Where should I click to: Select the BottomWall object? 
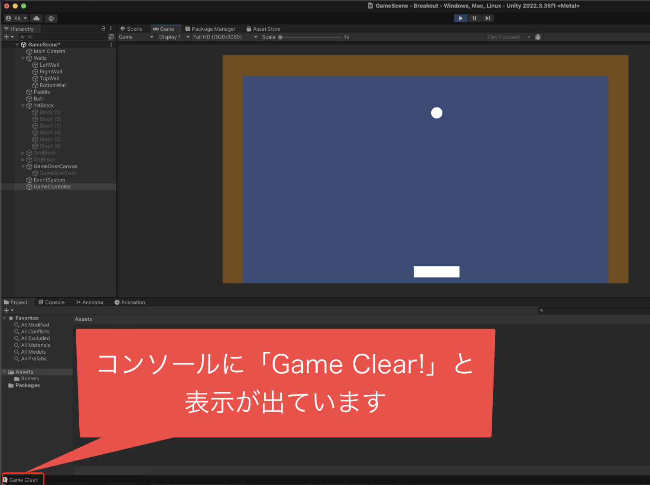pyautogui.click(x=49, y=85)
